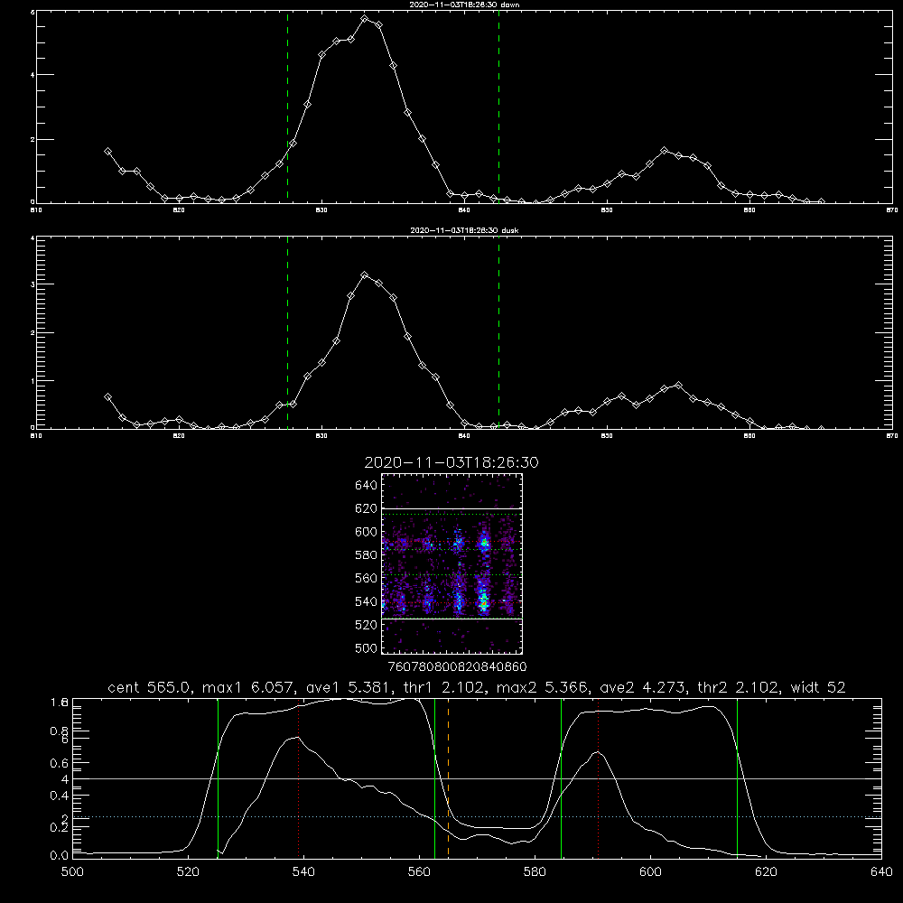The width and height of the screenshot is (903, 903).
Task: Click the '600' x-axis label of the bottom plot
Action: tap(651, 871)
